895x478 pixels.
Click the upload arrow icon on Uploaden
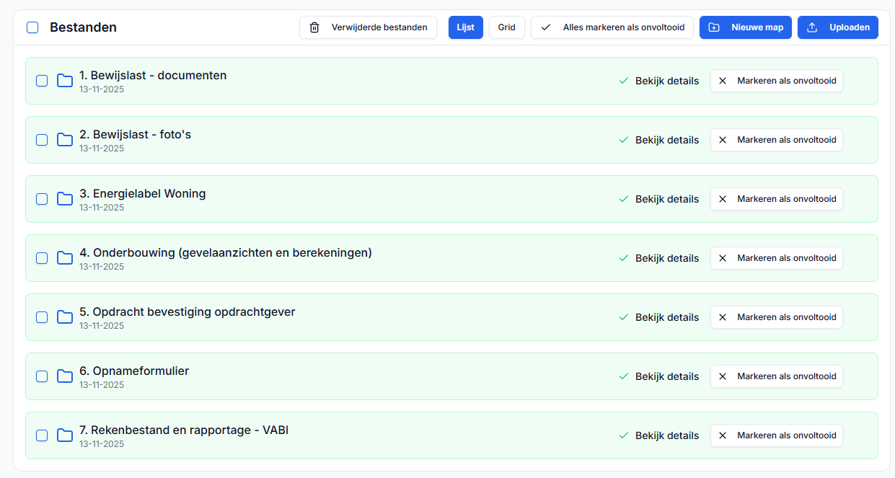(812, 27)
